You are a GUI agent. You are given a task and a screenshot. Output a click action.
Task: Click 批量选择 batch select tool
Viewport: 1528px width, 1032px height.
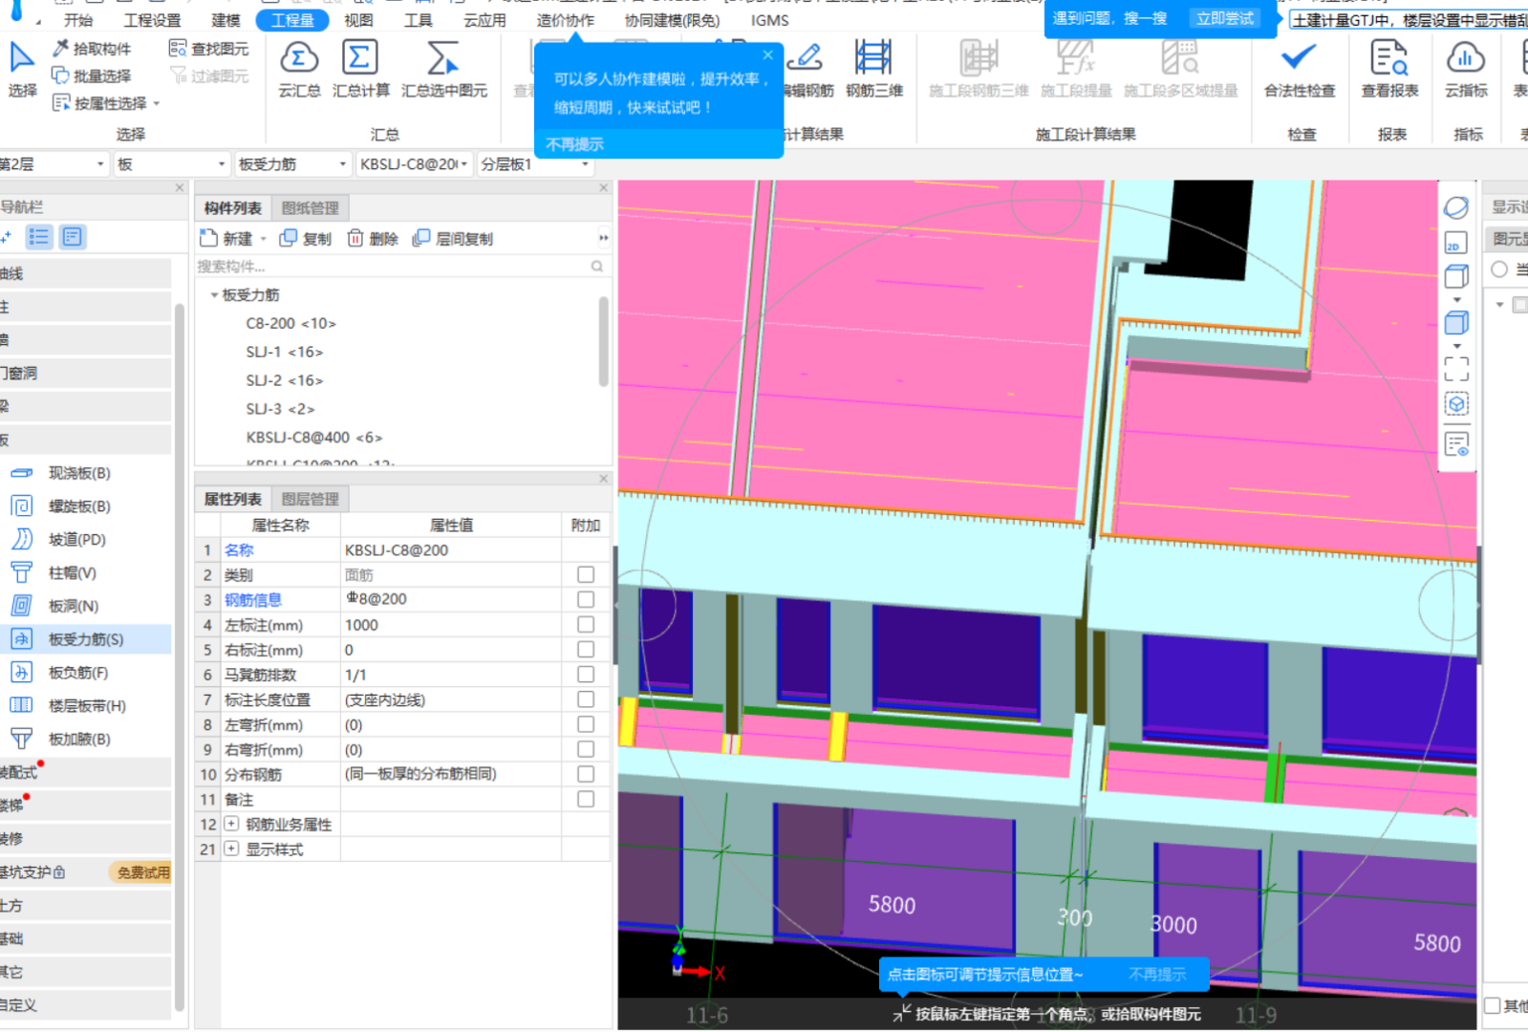click(92, 75)
